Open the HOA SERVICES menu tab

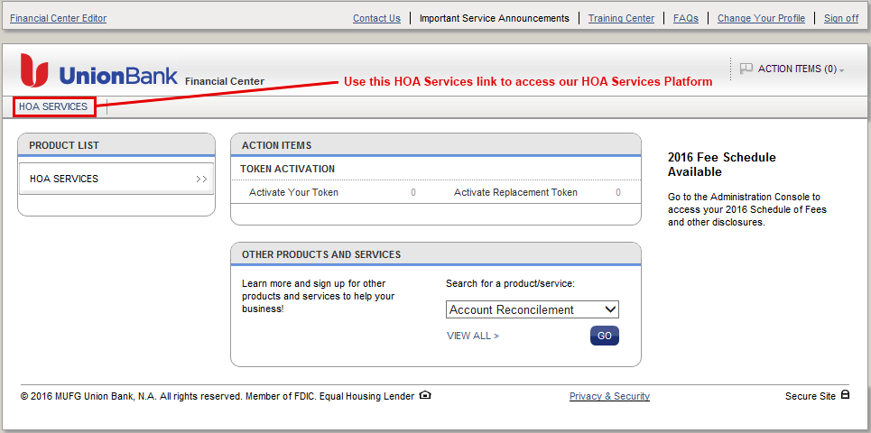click(53, 106)
